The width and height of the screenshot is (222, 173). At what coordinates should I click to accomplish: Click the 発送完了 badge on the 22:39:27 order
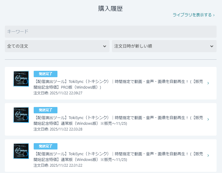[x=46, y=74]
